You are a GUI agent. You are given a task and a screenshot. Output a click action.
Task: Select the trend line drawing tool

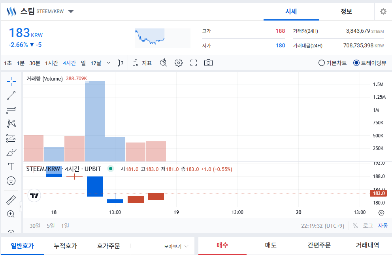(11, 96)
